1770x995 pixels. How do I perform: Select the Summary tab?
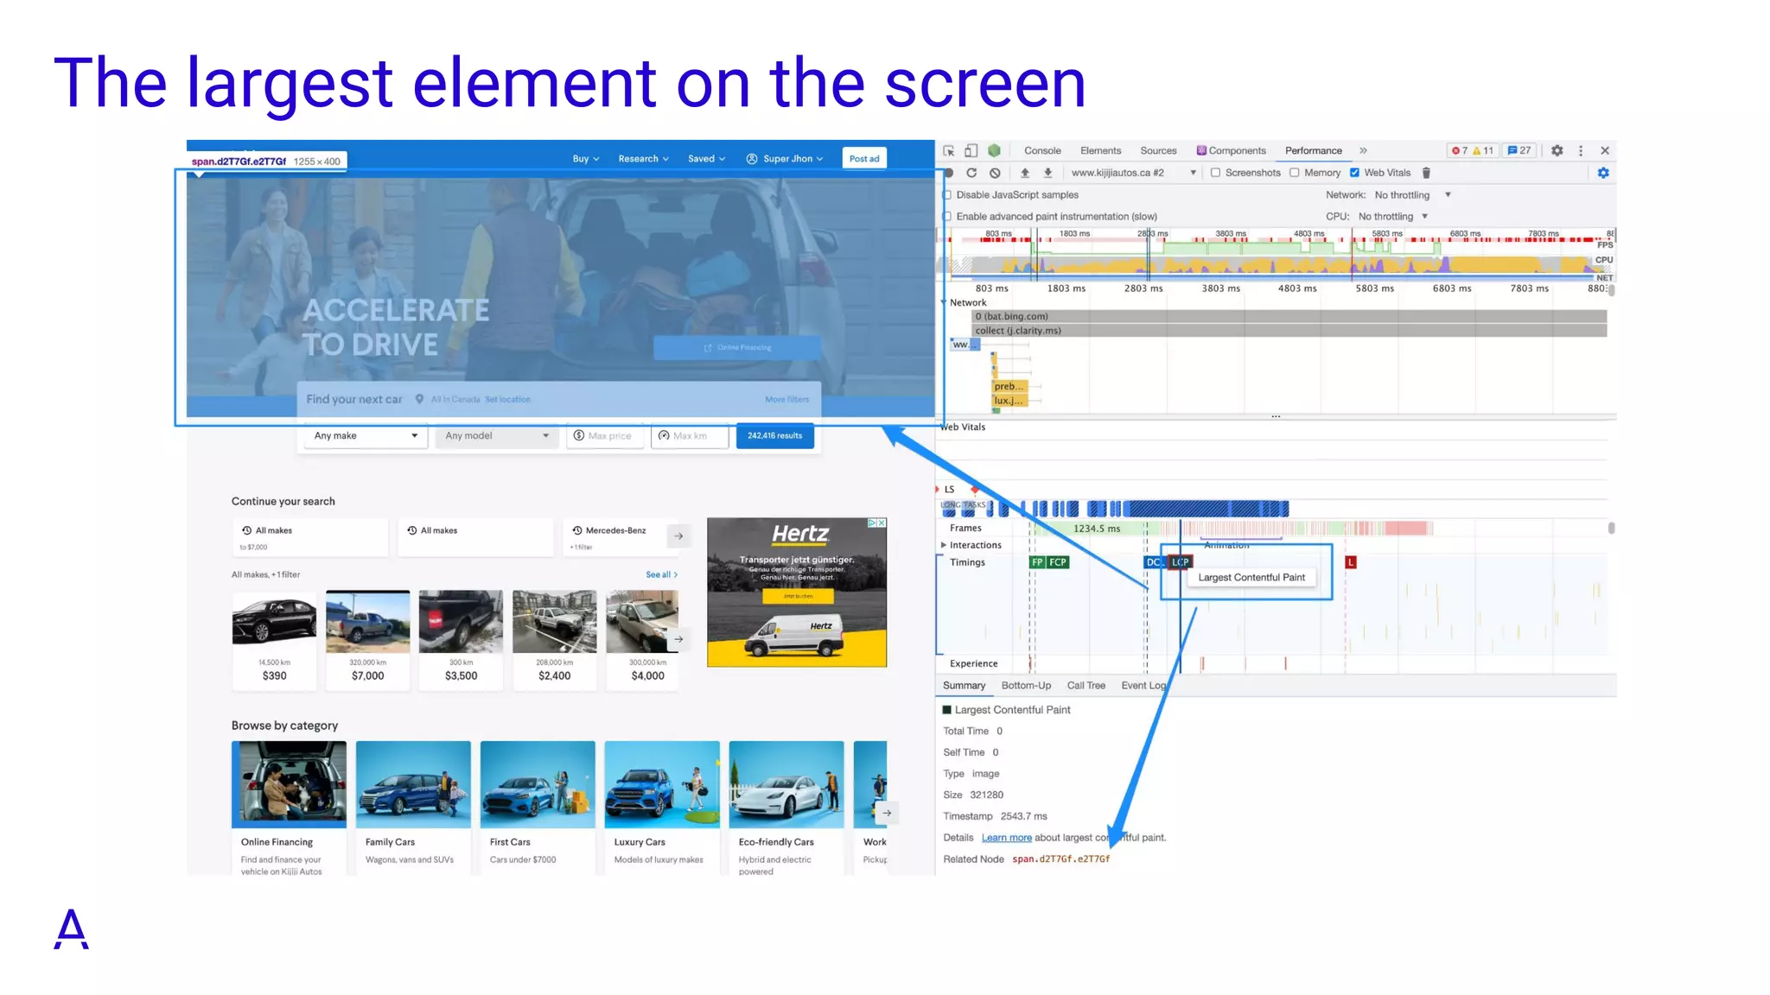click(964, 686)
